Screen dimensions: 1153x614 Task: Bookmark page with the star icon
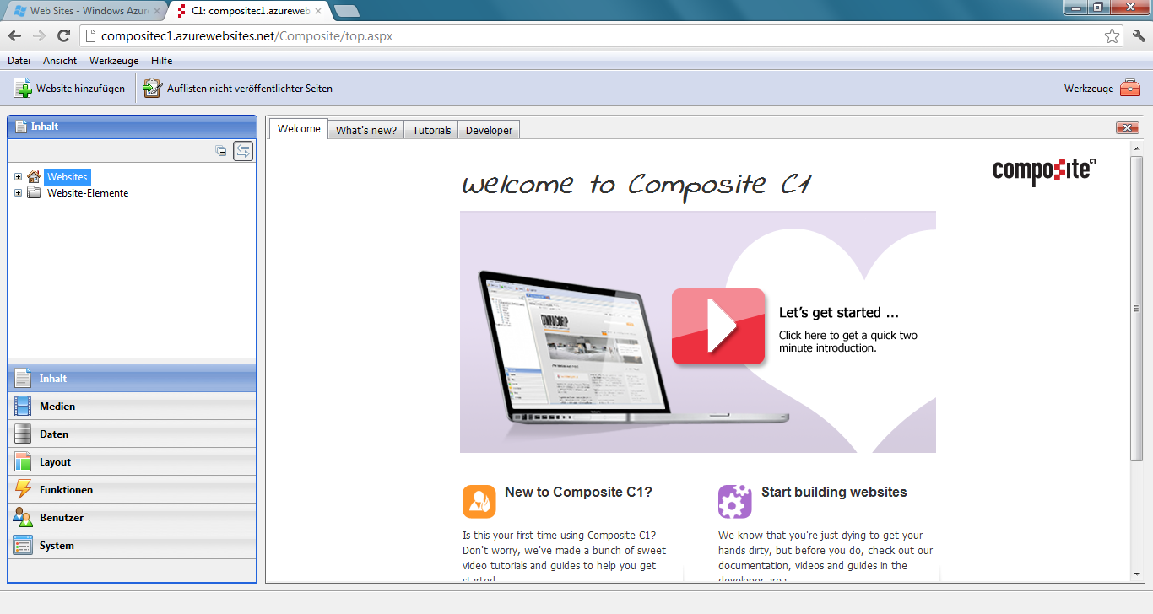point(1112,36)
